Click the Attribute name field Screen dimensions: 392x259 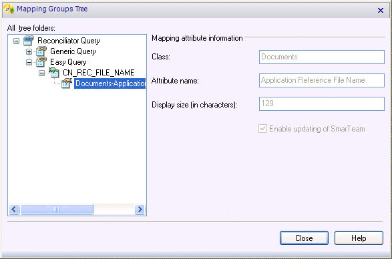(322, 80)
